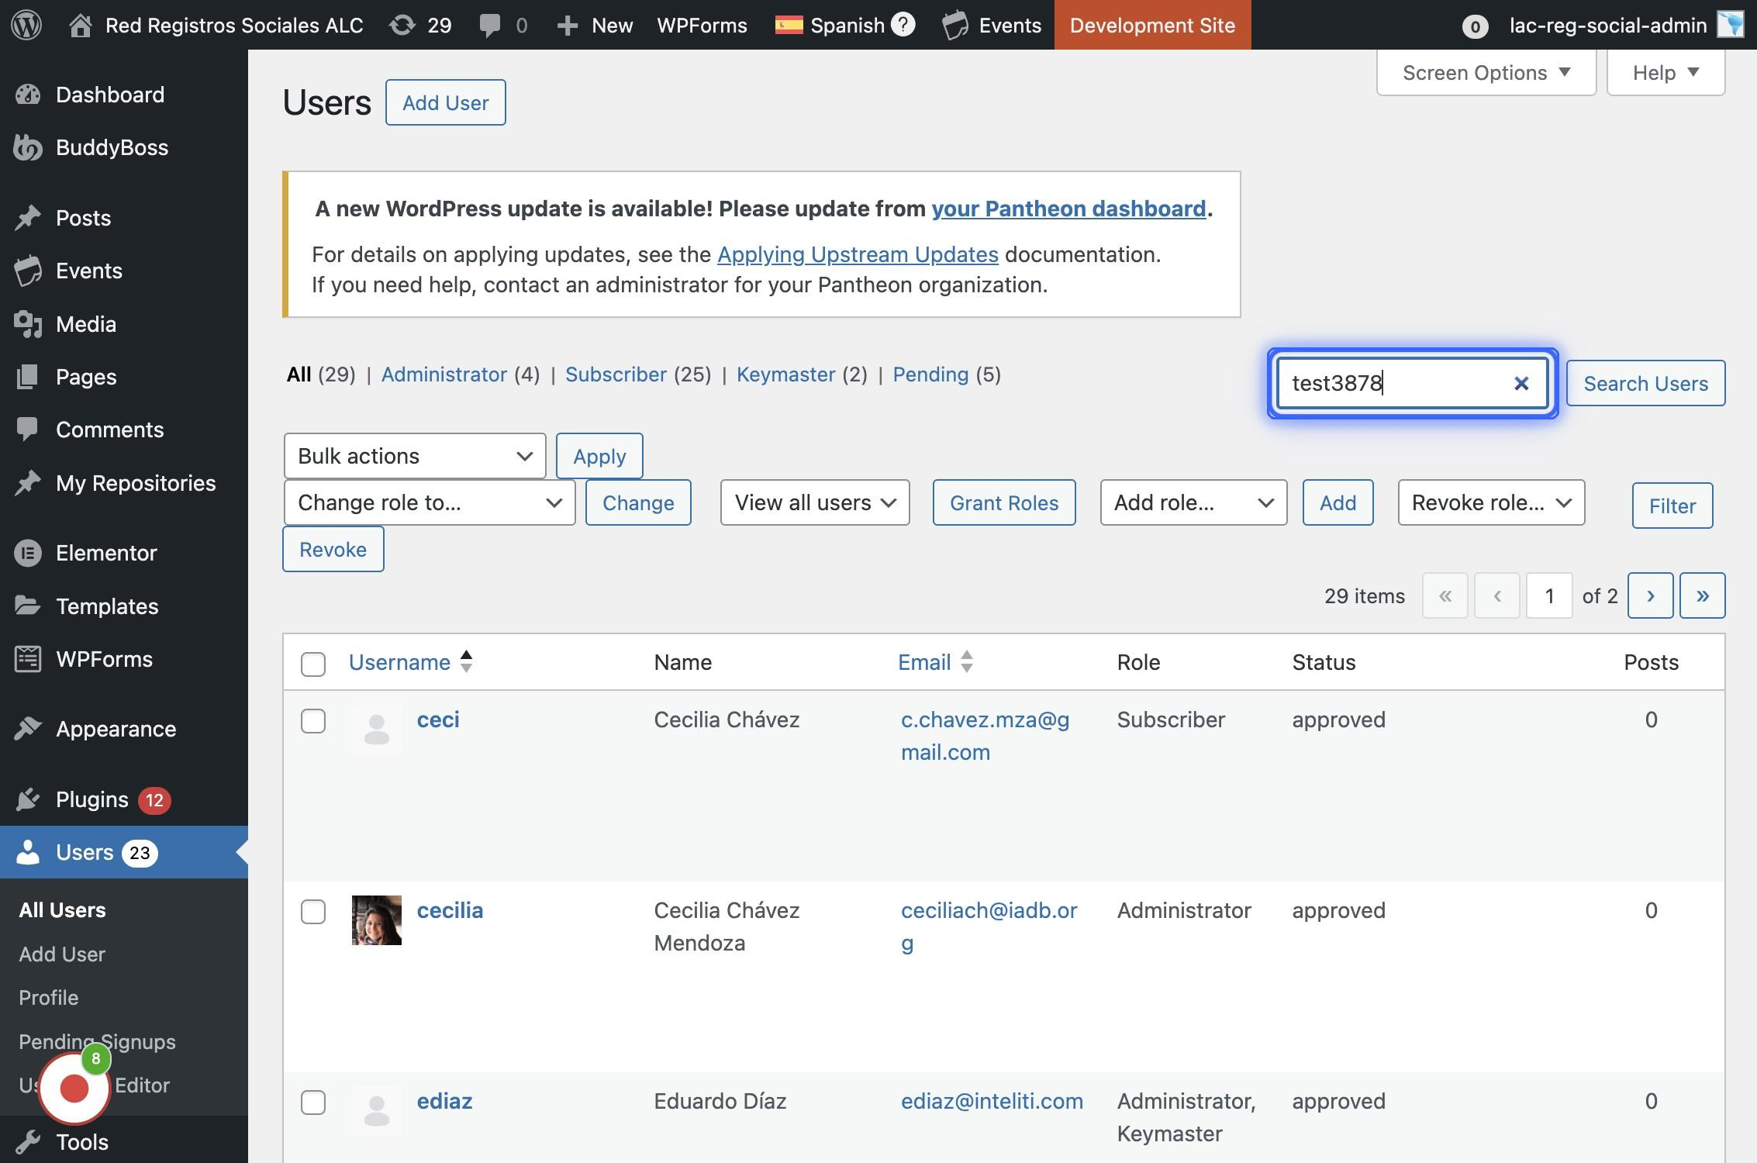Click the red record button overlay
The width and height of the screenshot is (1757, 1163).
click(x=74, y=1089)
